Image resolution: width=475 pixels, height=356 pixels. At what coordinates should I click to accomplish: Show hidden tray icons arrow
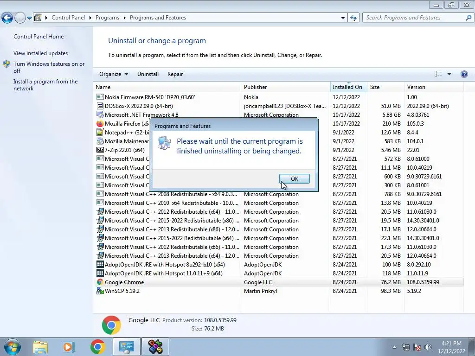[x=394, y=347]
